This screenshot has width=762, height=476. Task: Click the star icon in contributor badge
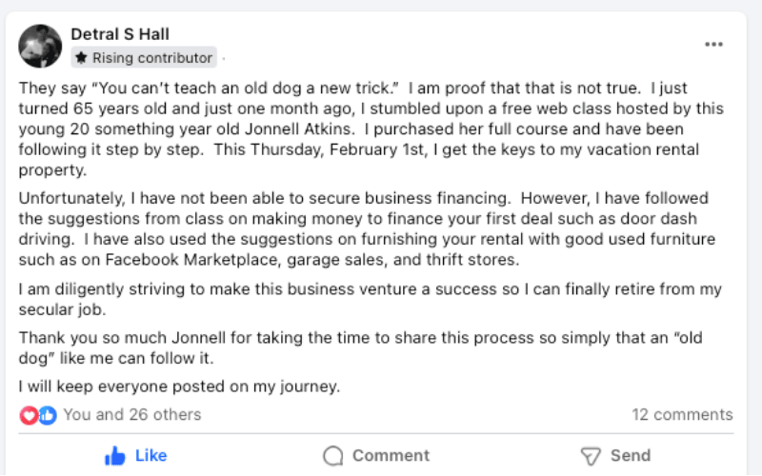[x=82, y=58]
